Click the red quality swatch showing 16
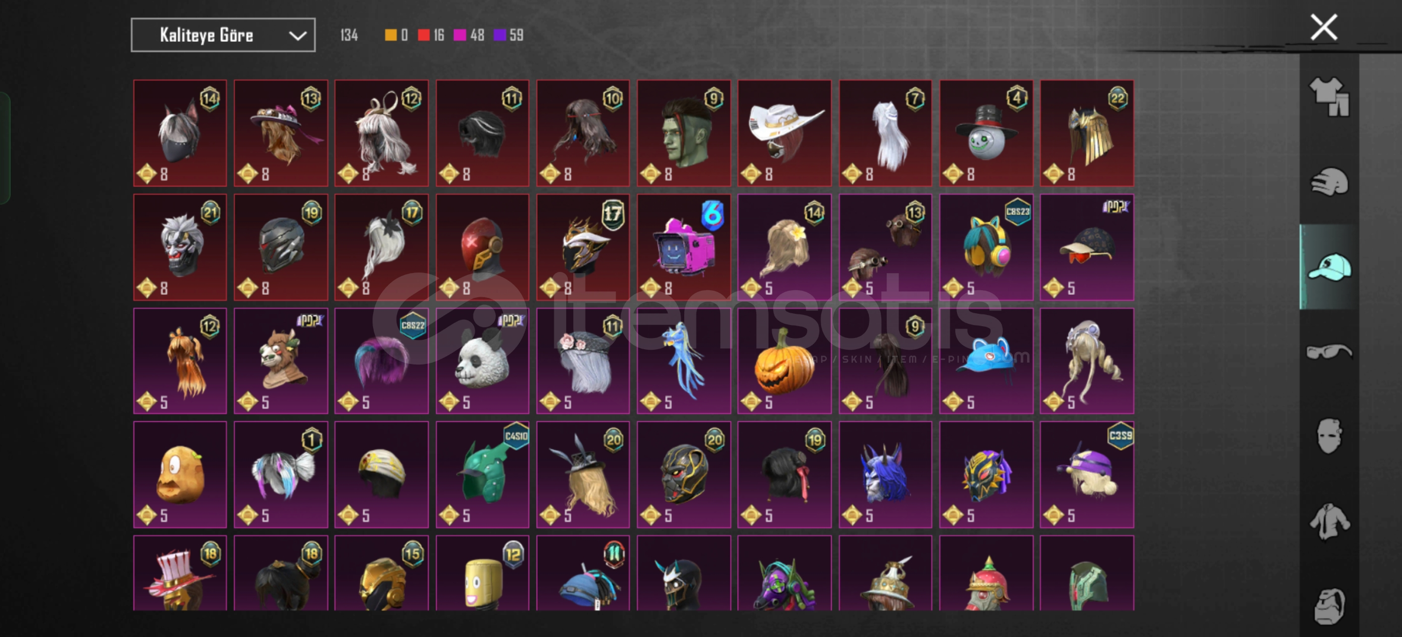This screenshot has width=1402, height=637. point(423,35)
